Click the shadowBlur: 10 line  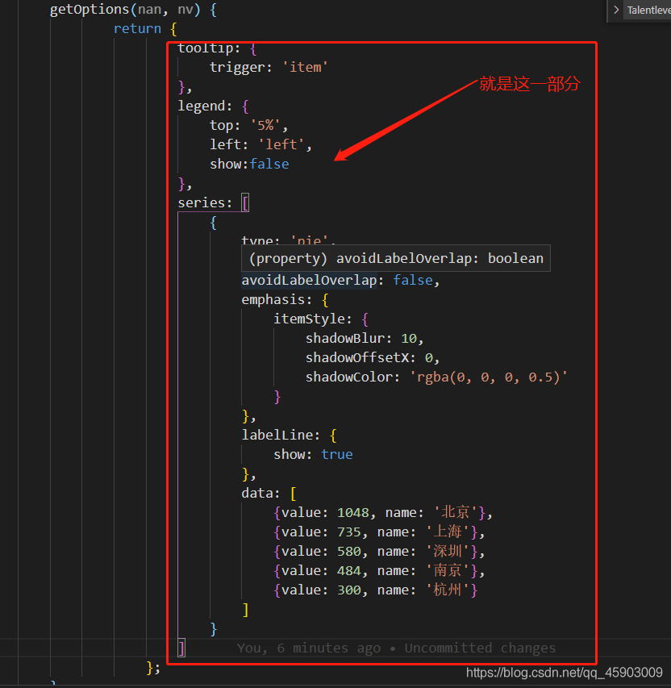point(365,338)
